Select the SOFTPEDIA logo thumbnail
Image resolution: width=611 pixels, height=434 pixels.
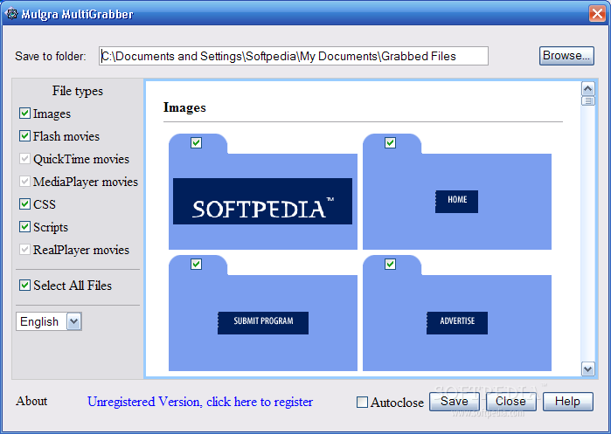coord(262,201)
